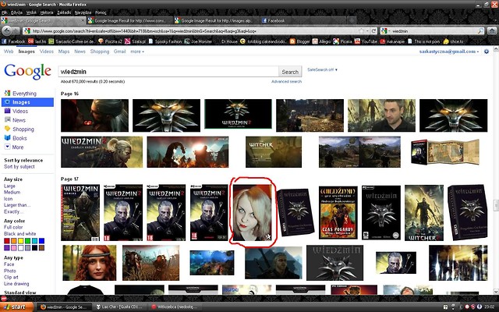The width and height of the screenshot is (499, 312).
Task: Switch to the Lao Che taskbar window
Action: coord(119,307)
